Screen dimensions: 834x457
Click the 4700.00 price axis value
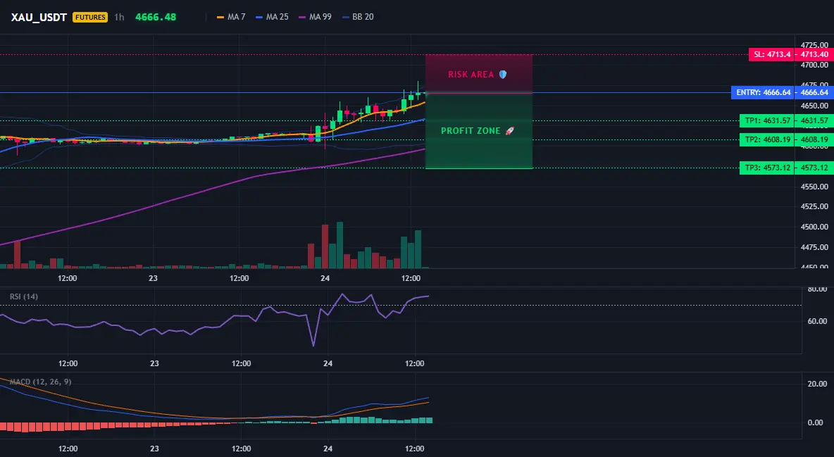coord(814,65)
